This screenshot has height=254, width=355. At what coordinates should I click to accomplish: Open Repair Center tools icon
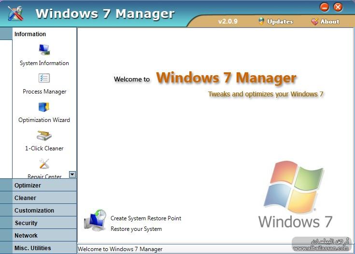click(x=44, y=163)
